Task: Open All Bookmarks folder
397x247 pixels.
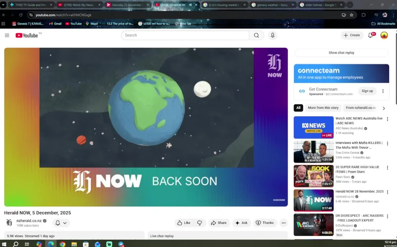Action: click(383, 24)
